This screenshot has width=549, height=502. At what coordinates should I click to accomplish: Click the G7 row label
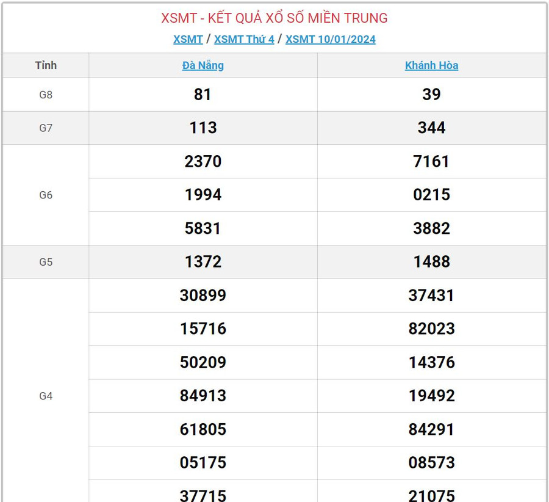[46, 128]
